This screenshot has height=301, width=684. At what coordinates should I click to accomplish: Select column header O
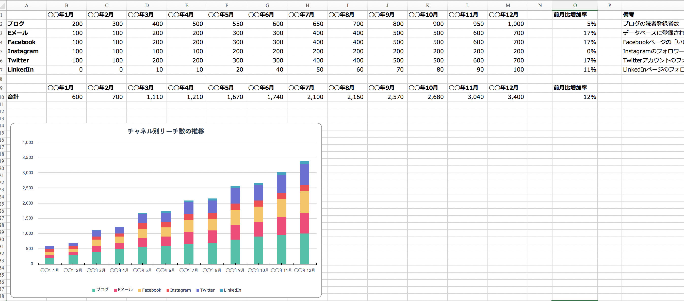coord(575,5)
